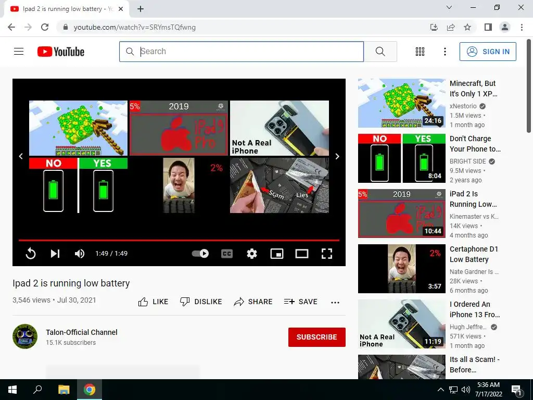Open sidebar thumbnail with 24:16 duration
This screenshot has width=533, height=400.
click(x=402, y=103)
